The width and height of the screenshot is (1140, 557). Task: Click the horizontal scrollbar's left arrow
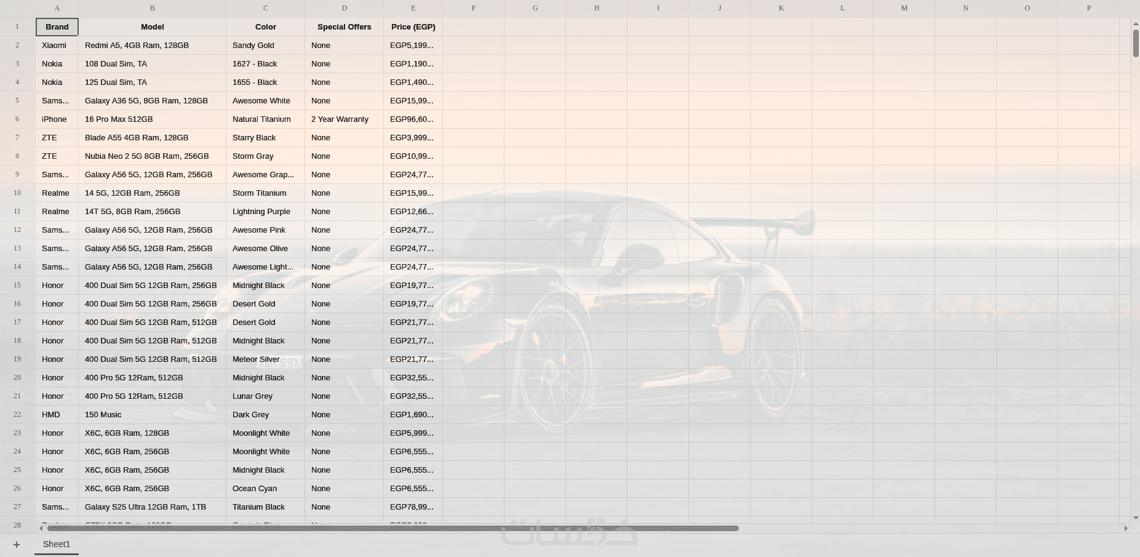(x=41, y=528)
